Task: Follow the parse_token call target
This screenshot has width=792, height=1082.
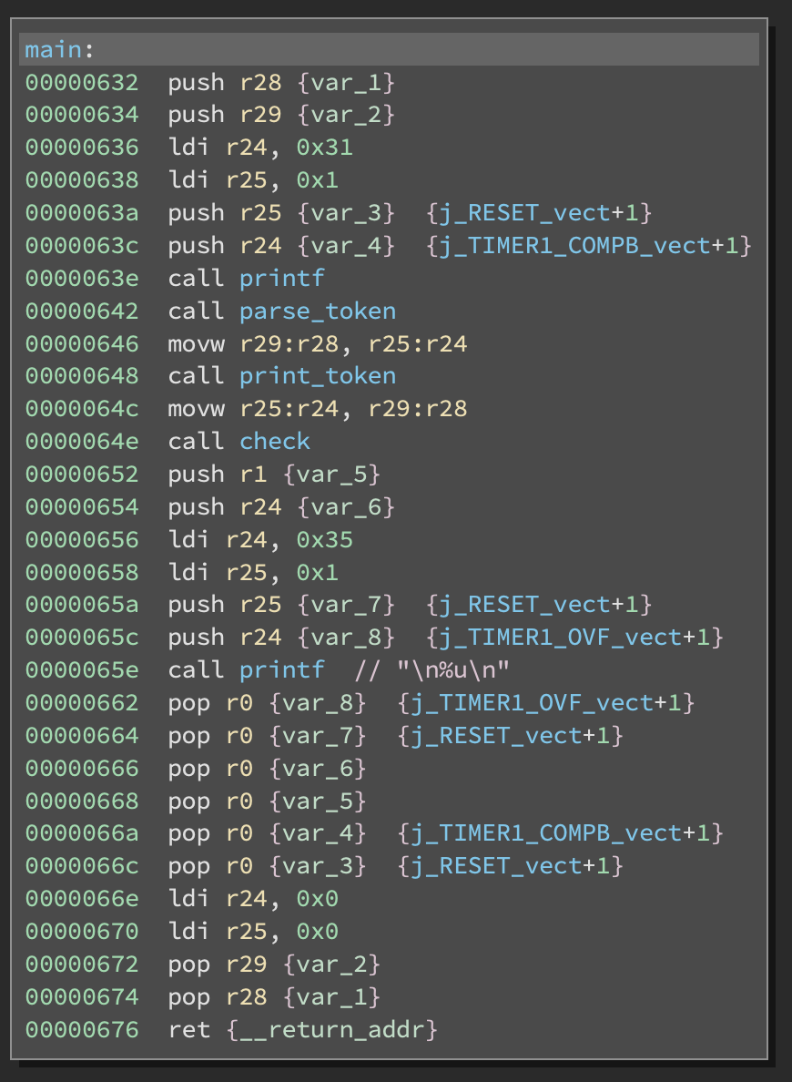Action: [x=318, y=311]
